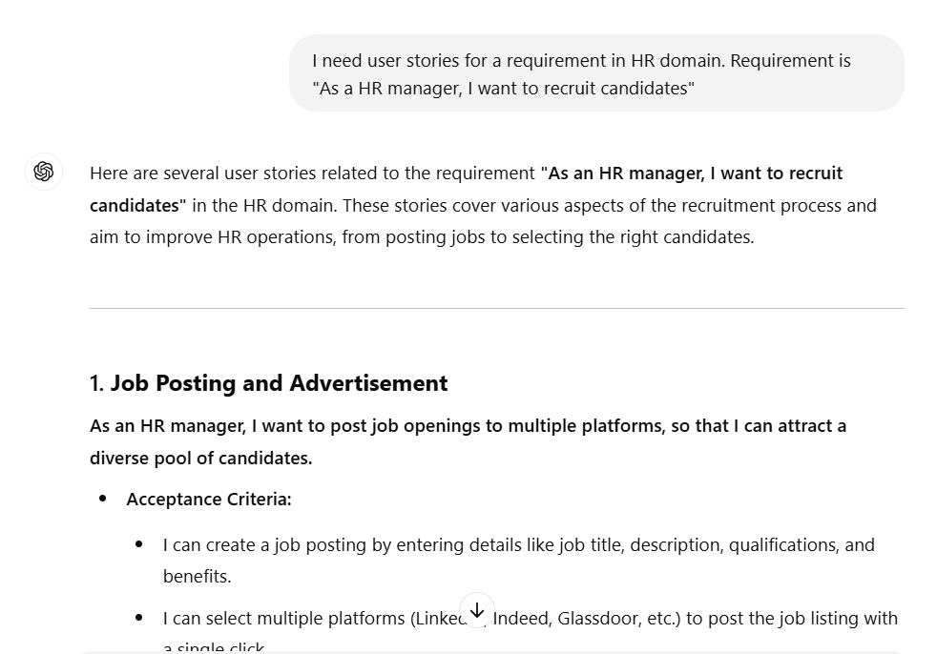Click the 'Acceptance Criteria:' bullet text
The image size is (937, 654).
pos(209,500)
